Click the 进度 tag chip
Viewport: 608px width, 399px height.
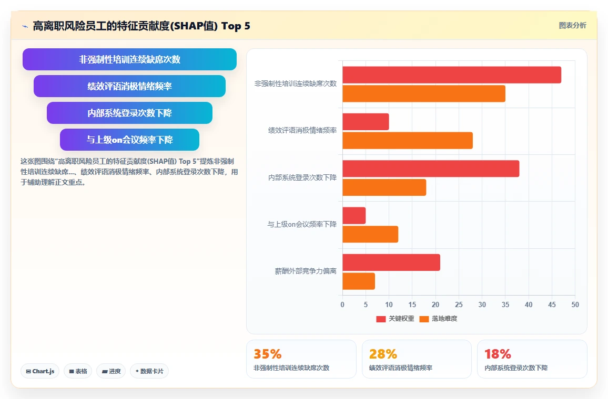click(x=111, y=371)
